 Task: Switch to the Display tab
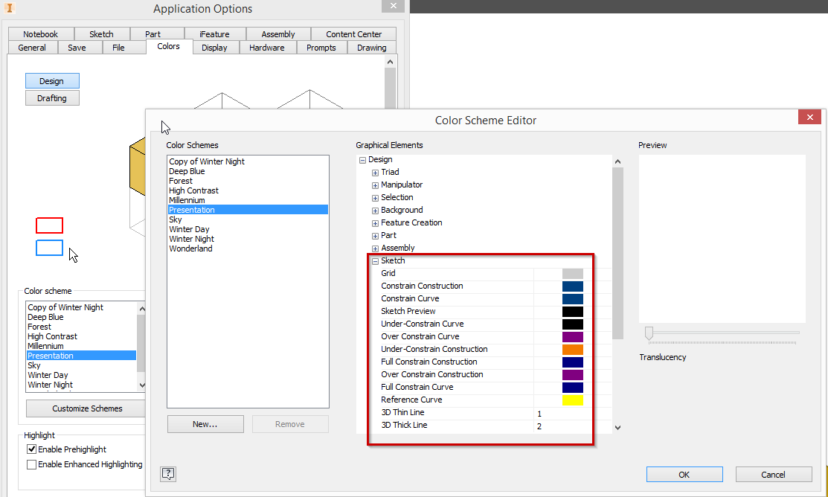[x=215, y=47]
